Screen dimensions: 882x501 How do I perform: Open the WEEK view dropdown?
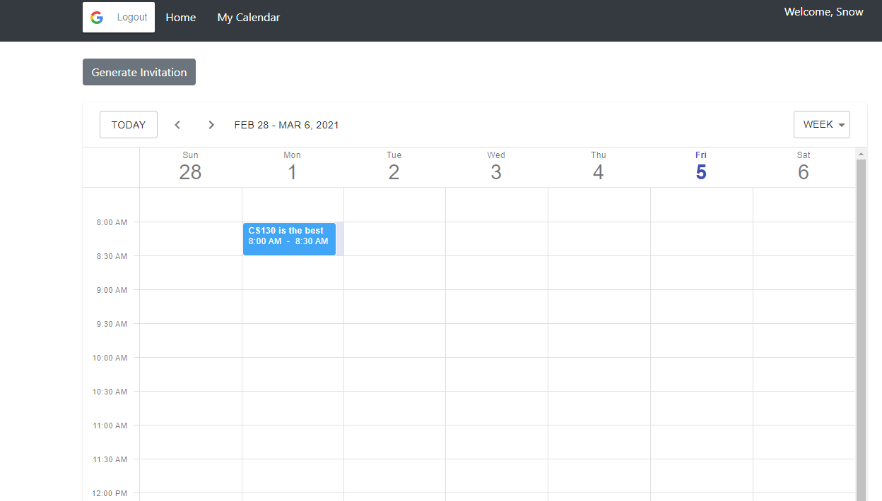click(x=822, y=125)
